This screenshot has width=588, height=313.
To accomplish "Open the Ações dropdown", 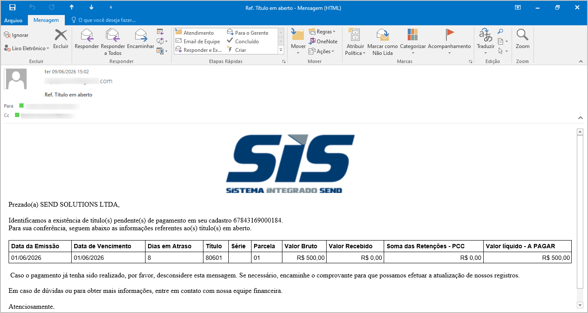I will [x=321, y=51].
